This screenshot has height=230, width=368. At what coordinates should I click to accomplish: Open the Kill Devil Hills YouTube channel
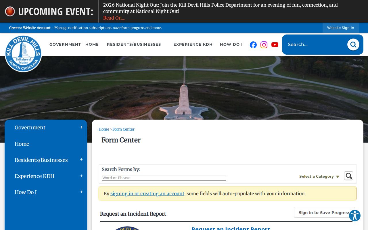click(275, 45)
